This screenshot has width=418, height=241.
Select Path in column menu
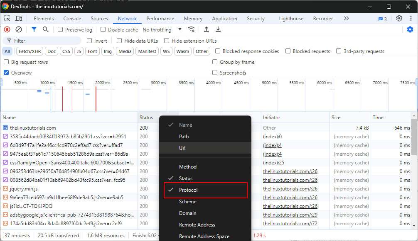pyautogui.click(x=206, y=137)
